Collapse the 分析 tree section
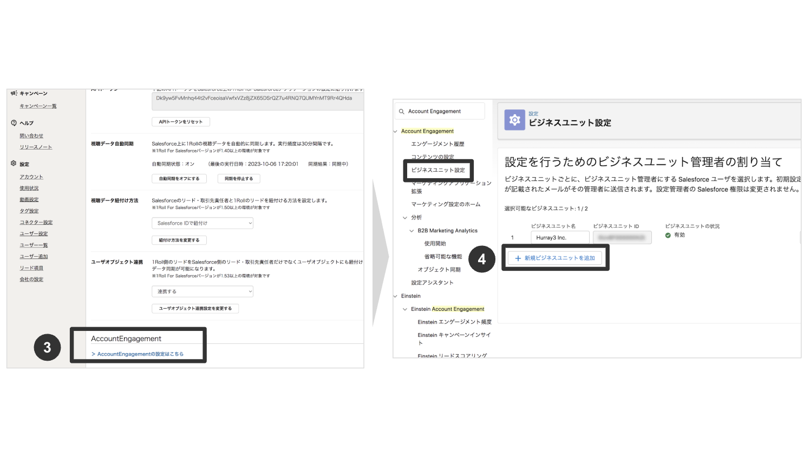Viewport: 810px width, 456px height. pos(405,217)
